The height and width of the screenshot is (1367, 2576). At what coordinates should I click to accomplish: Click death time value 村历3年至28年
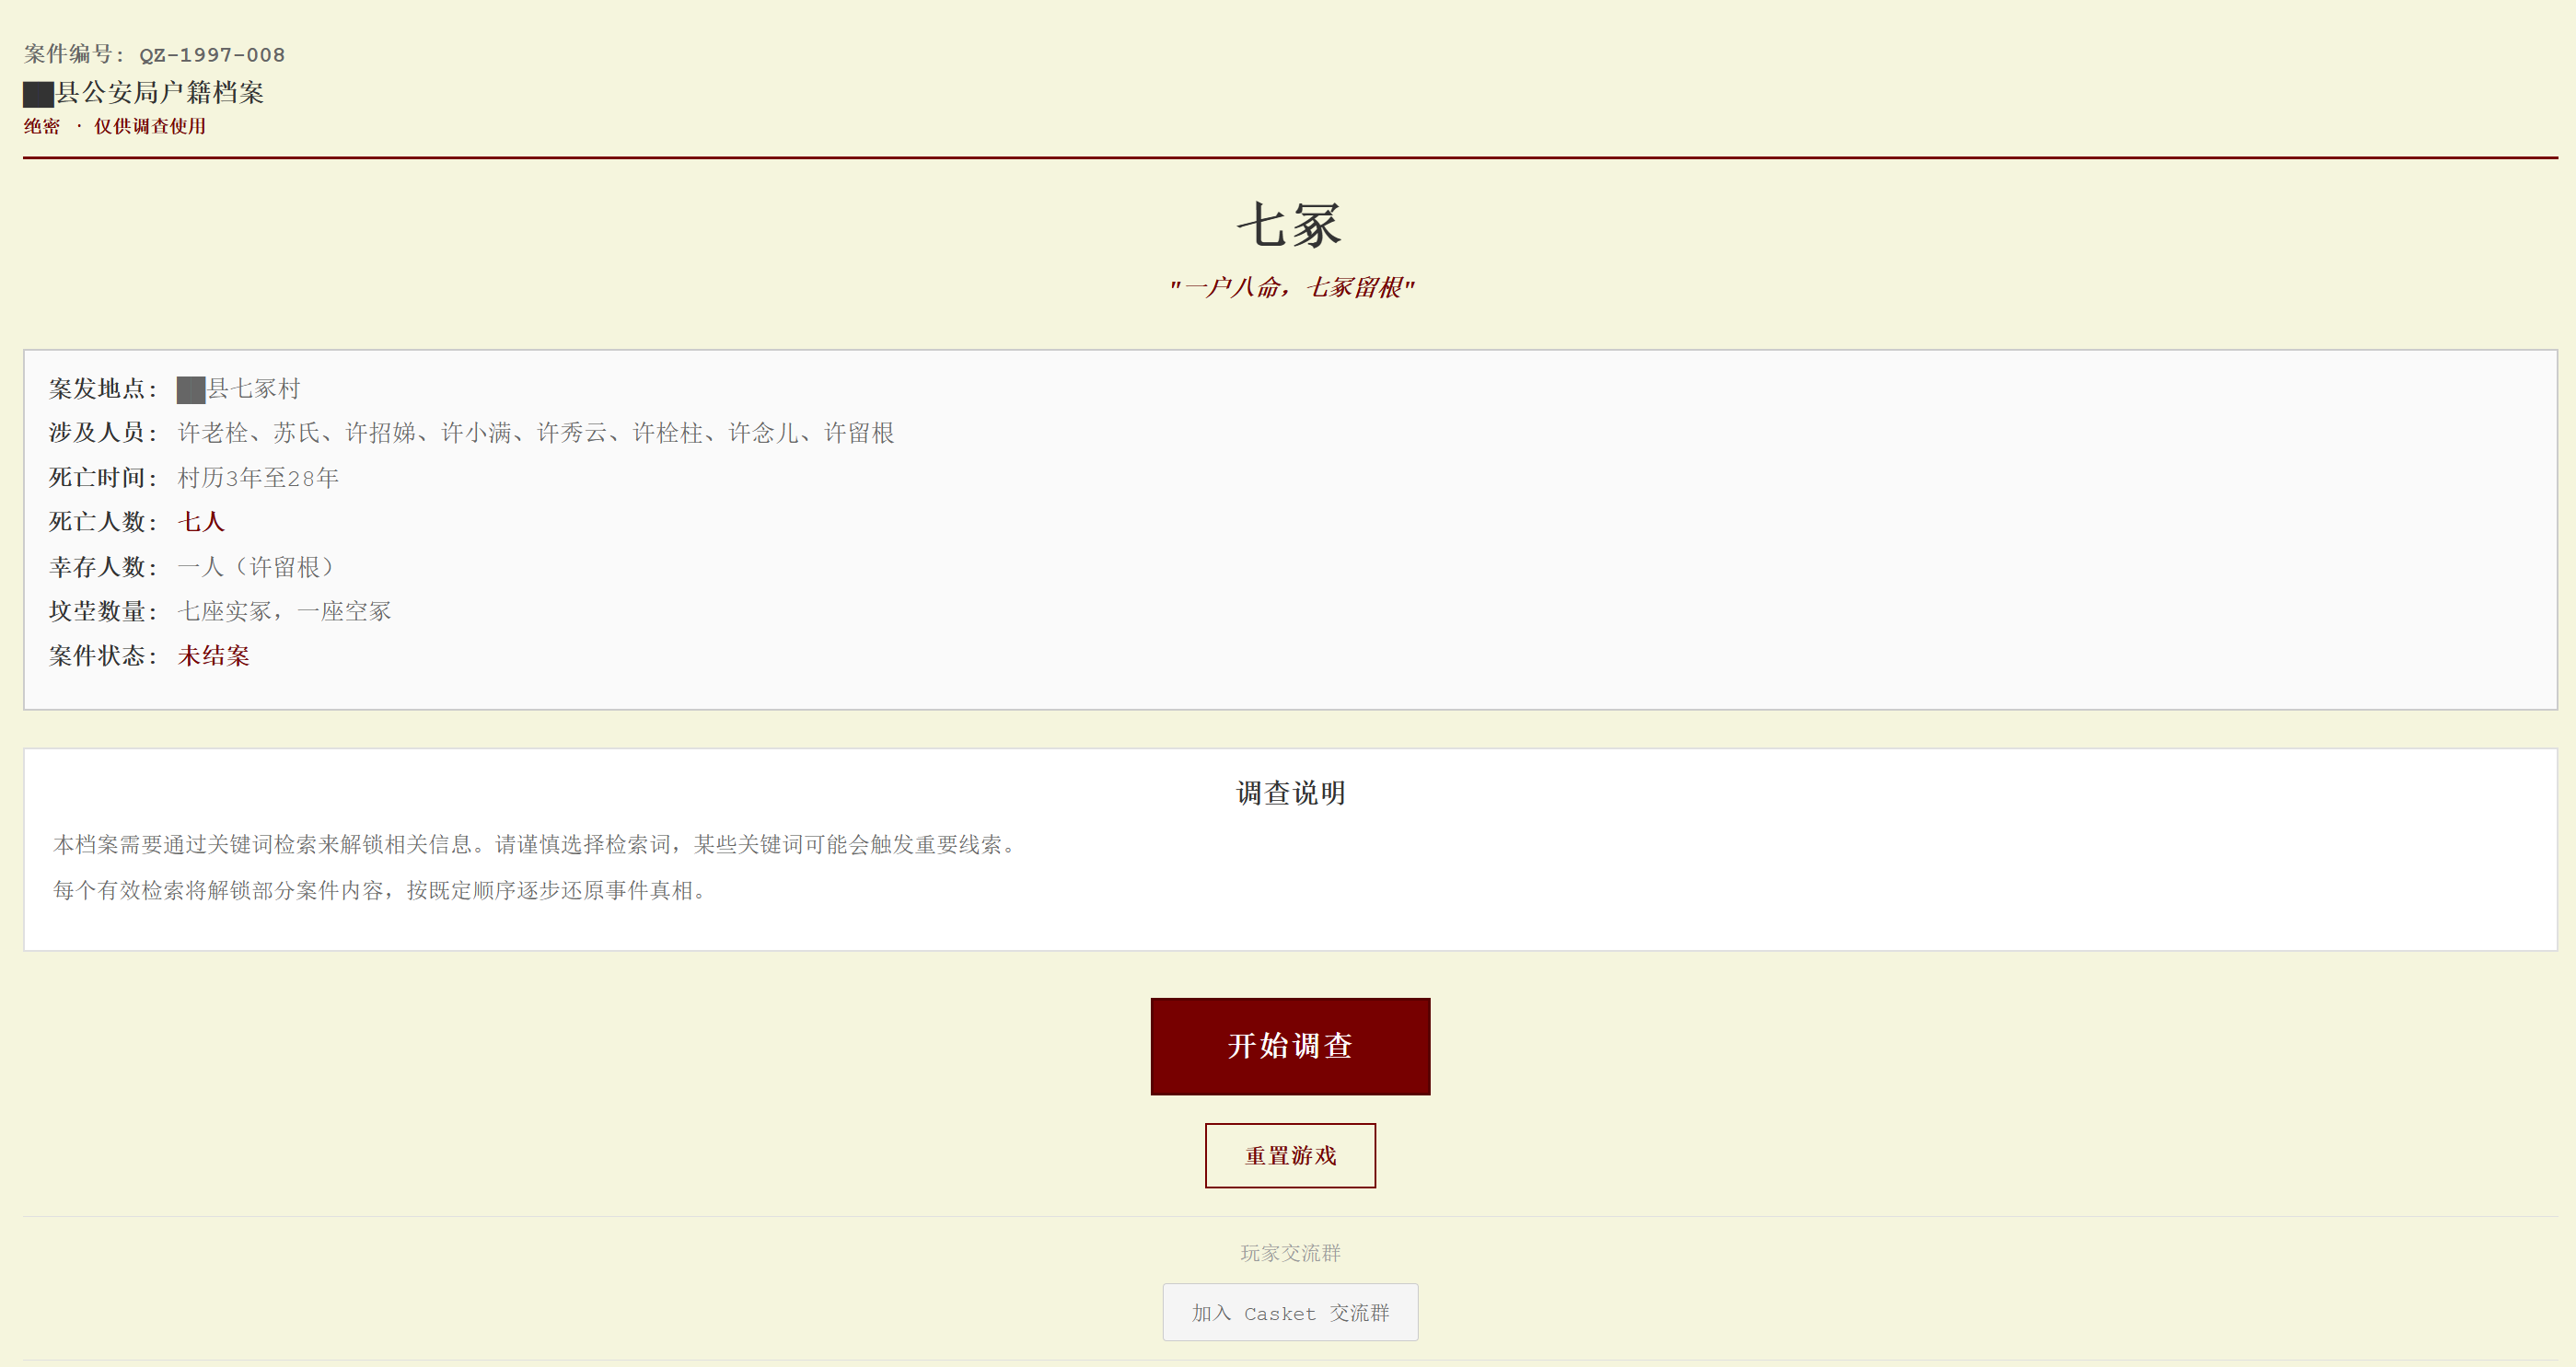[258, 478]
